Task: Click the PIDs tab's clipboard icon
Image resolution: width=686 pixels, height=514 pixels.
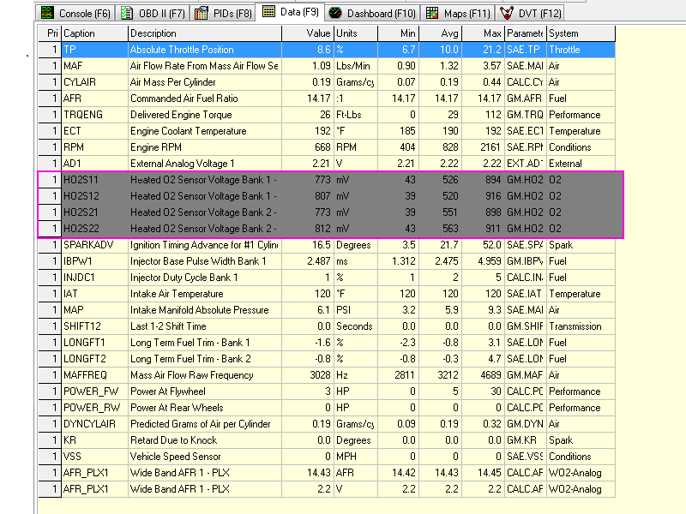Action: pyautogui.click(x=202, y=13)
